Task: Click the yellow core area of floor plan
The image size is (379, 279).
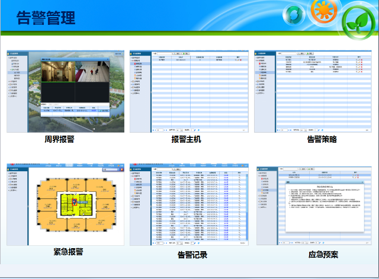Action: click(x=76, y=204)
